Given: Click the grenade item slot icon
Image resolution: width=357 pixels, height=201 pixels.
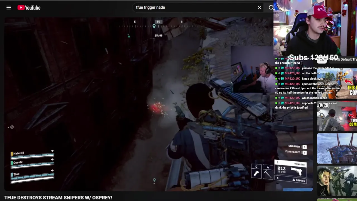Looking at the screenshot, I should pyautogui.click(x=256, y=173).
